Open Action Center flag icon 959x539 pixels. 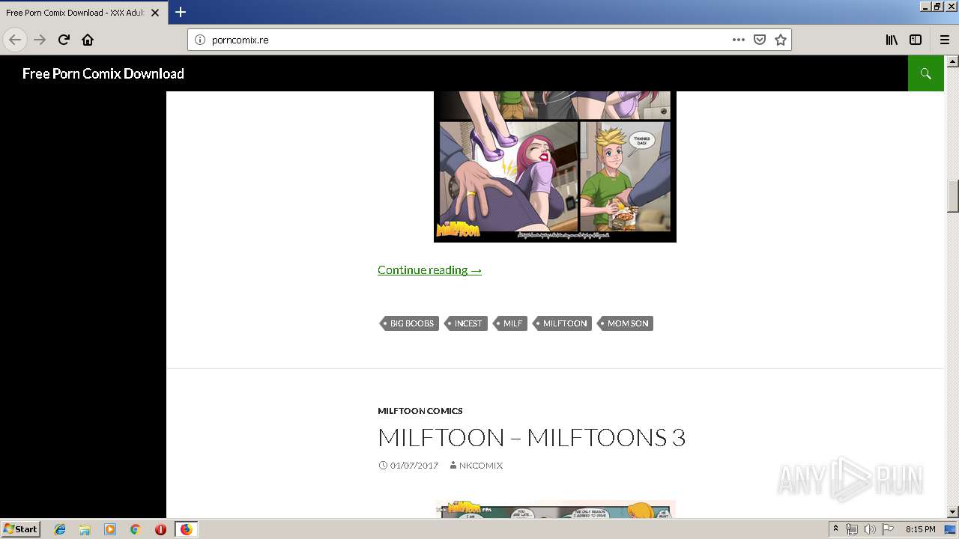pyautogui.click(x=888, y=529)
